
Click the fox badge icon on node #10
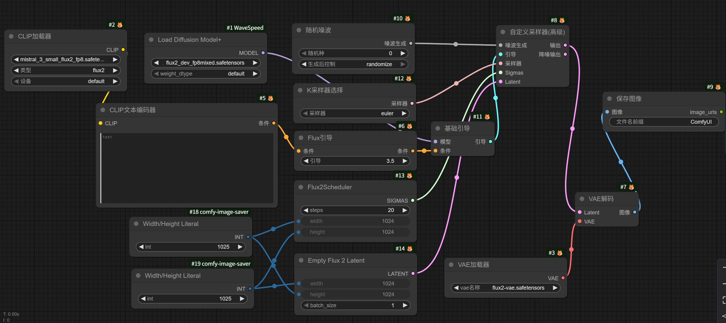(408, 19)
